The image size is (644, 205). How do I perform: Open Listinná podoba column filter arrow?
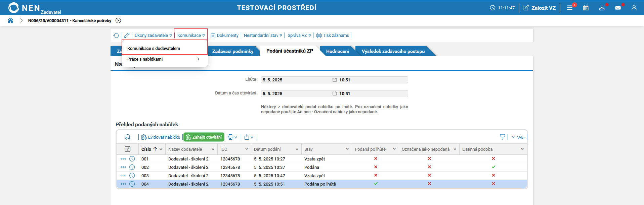click(522, 149)
